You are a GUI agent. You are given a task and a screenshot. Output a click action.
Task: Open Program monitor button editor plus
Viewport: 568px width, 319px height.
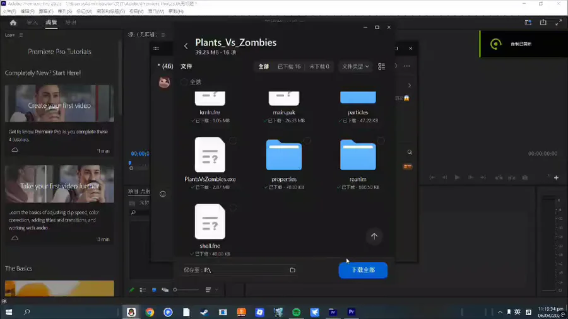coord(557,178)
